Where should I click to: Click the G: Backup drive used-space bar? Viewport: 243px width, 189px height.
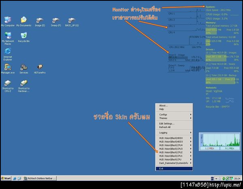point(220,81)
